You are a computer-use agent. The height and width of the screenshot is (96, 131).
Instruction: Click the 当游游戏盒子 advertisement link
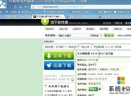59,78
